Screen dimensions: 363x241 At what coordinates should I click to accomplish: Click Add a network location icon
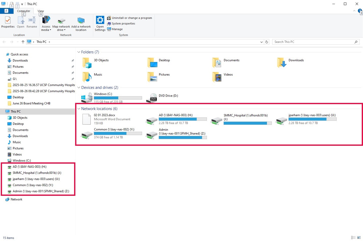pyautogui.click(x=81, y=20)
